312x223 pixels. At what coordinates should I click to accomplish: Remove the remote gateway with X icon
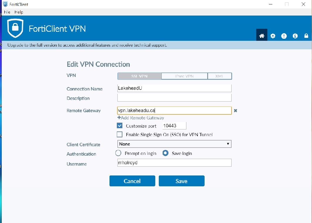[x=235, y=111]
